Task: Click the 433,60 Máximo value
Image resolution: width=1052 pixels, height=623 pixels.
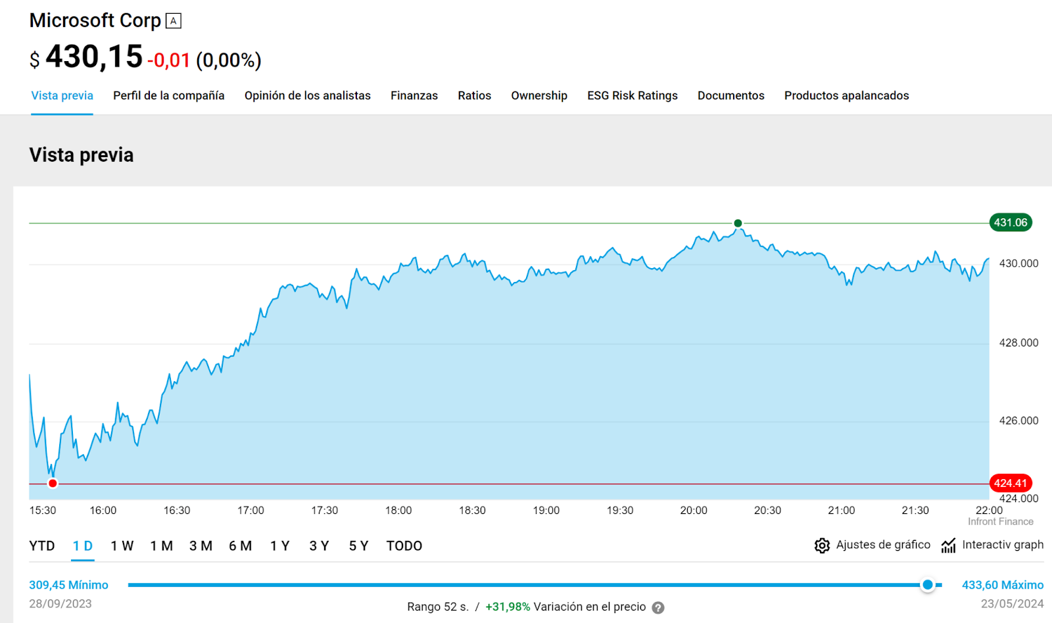Action: pyautogui.click(x=1003, y=585)
